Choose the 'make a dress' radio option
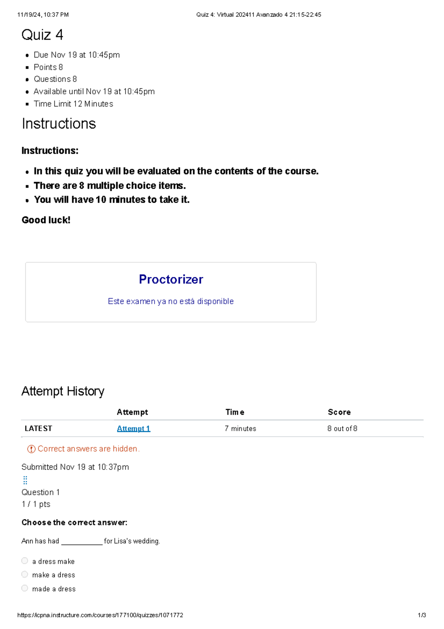 click(x=25, y=574)
